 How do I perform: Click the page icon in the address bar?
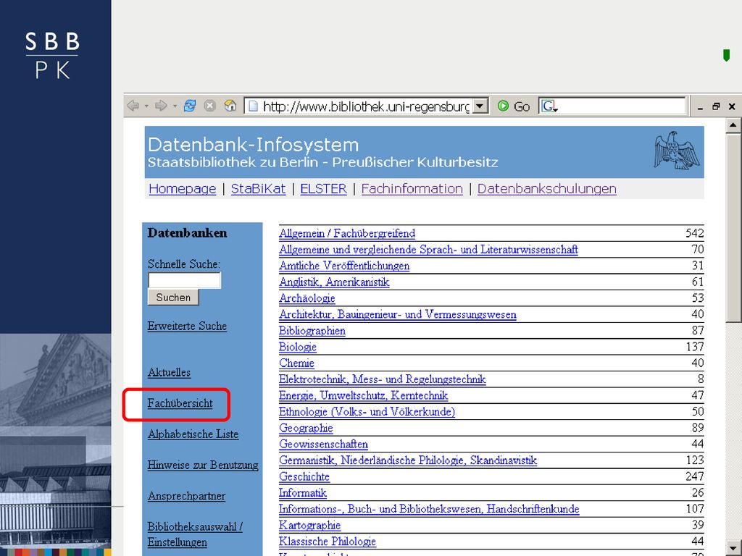253,106
